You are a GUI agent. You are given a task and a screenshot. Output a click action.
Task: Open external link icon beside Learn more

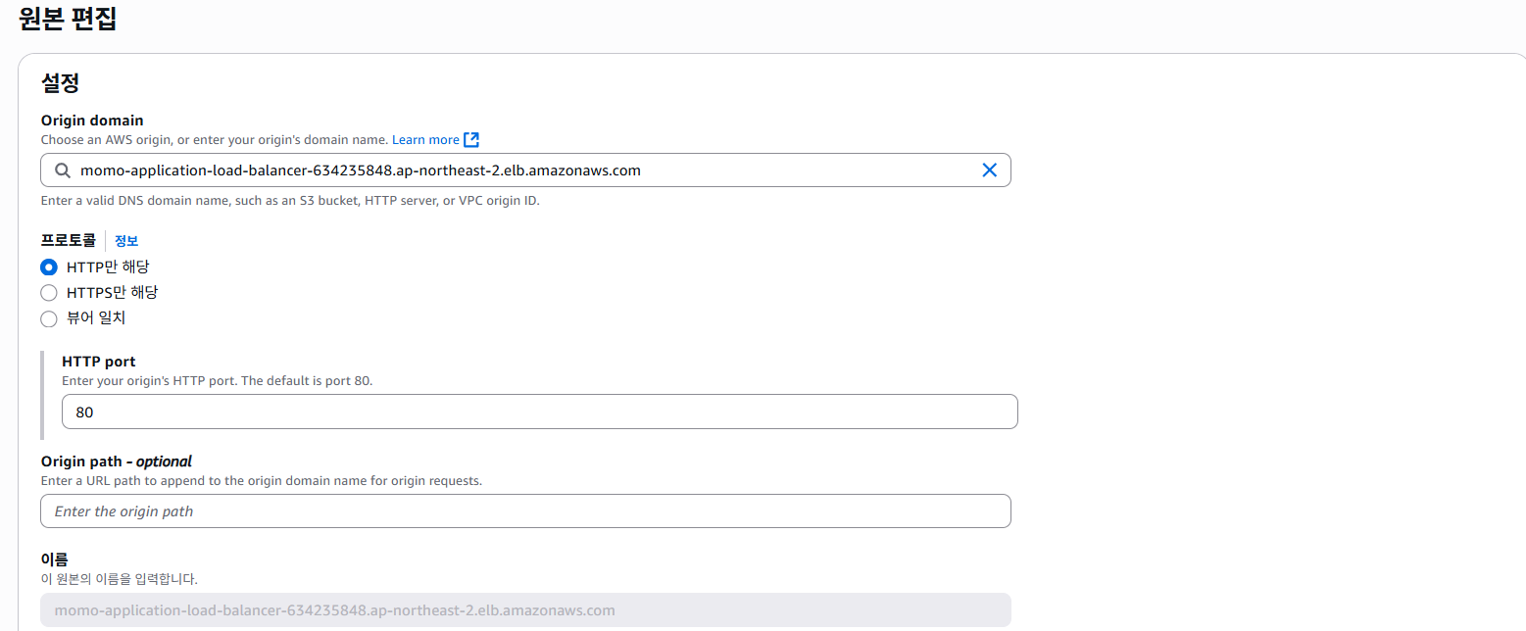(471, 140)
